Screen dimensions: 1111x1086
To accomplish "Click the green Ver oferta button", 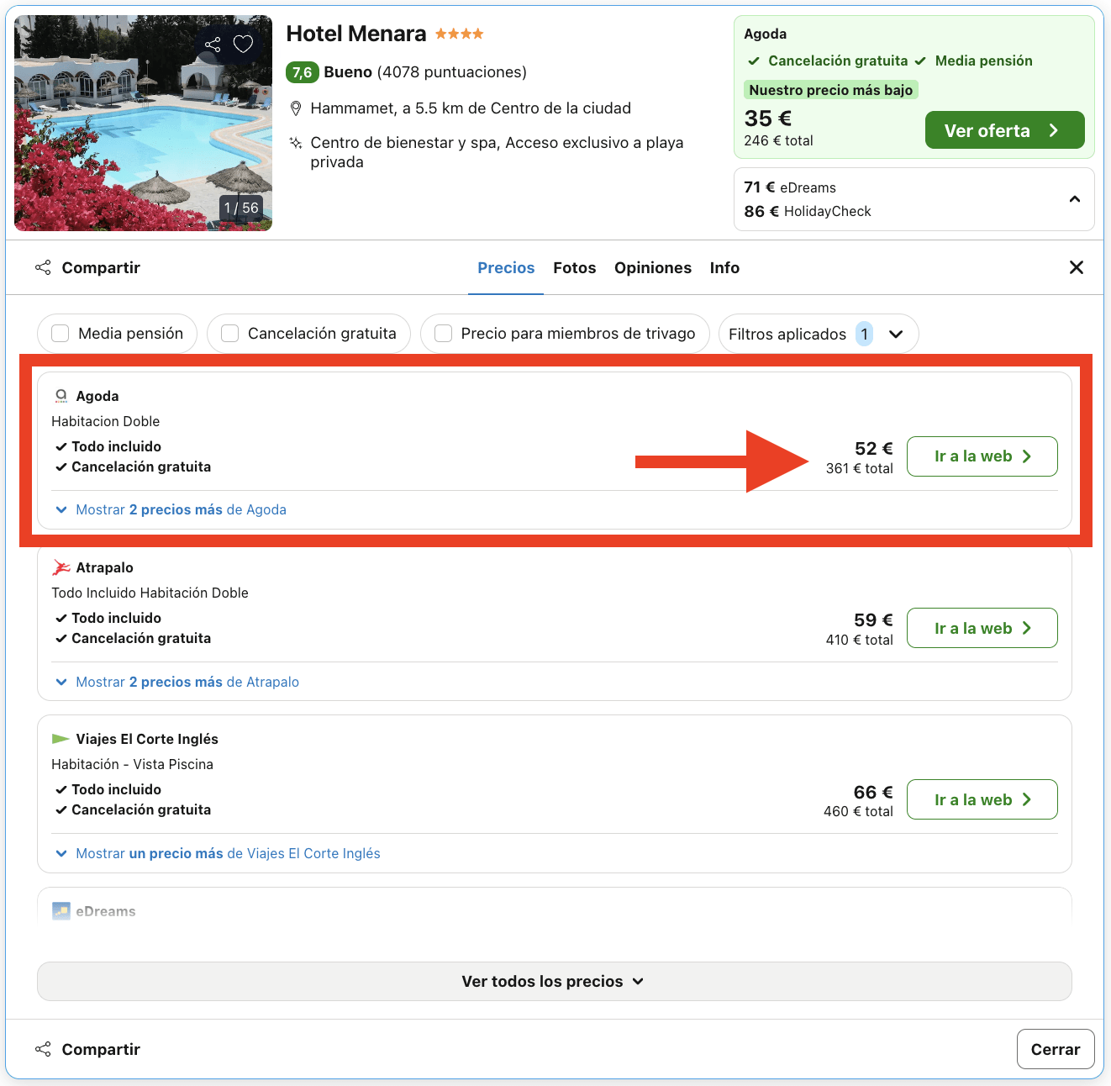I will 1004,129.
